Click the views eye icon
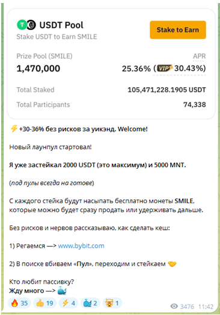Screen dimensions: 220x315 click(x=174, y=306)
